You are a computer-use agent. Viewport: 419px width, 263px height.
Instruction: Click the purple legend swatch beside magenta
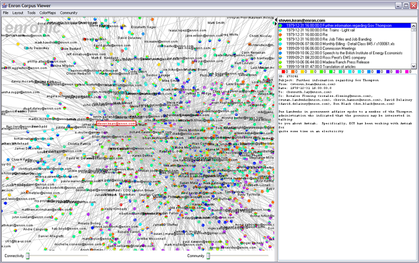[x=397, y=72]
